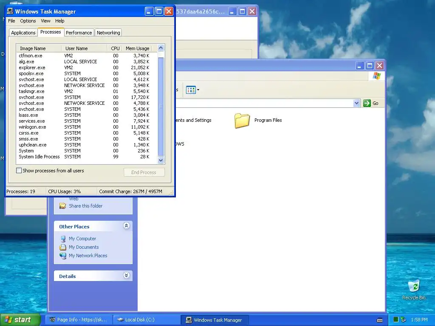Open the My Computer link
The image size is (435, 326).
tap(82, 239)
